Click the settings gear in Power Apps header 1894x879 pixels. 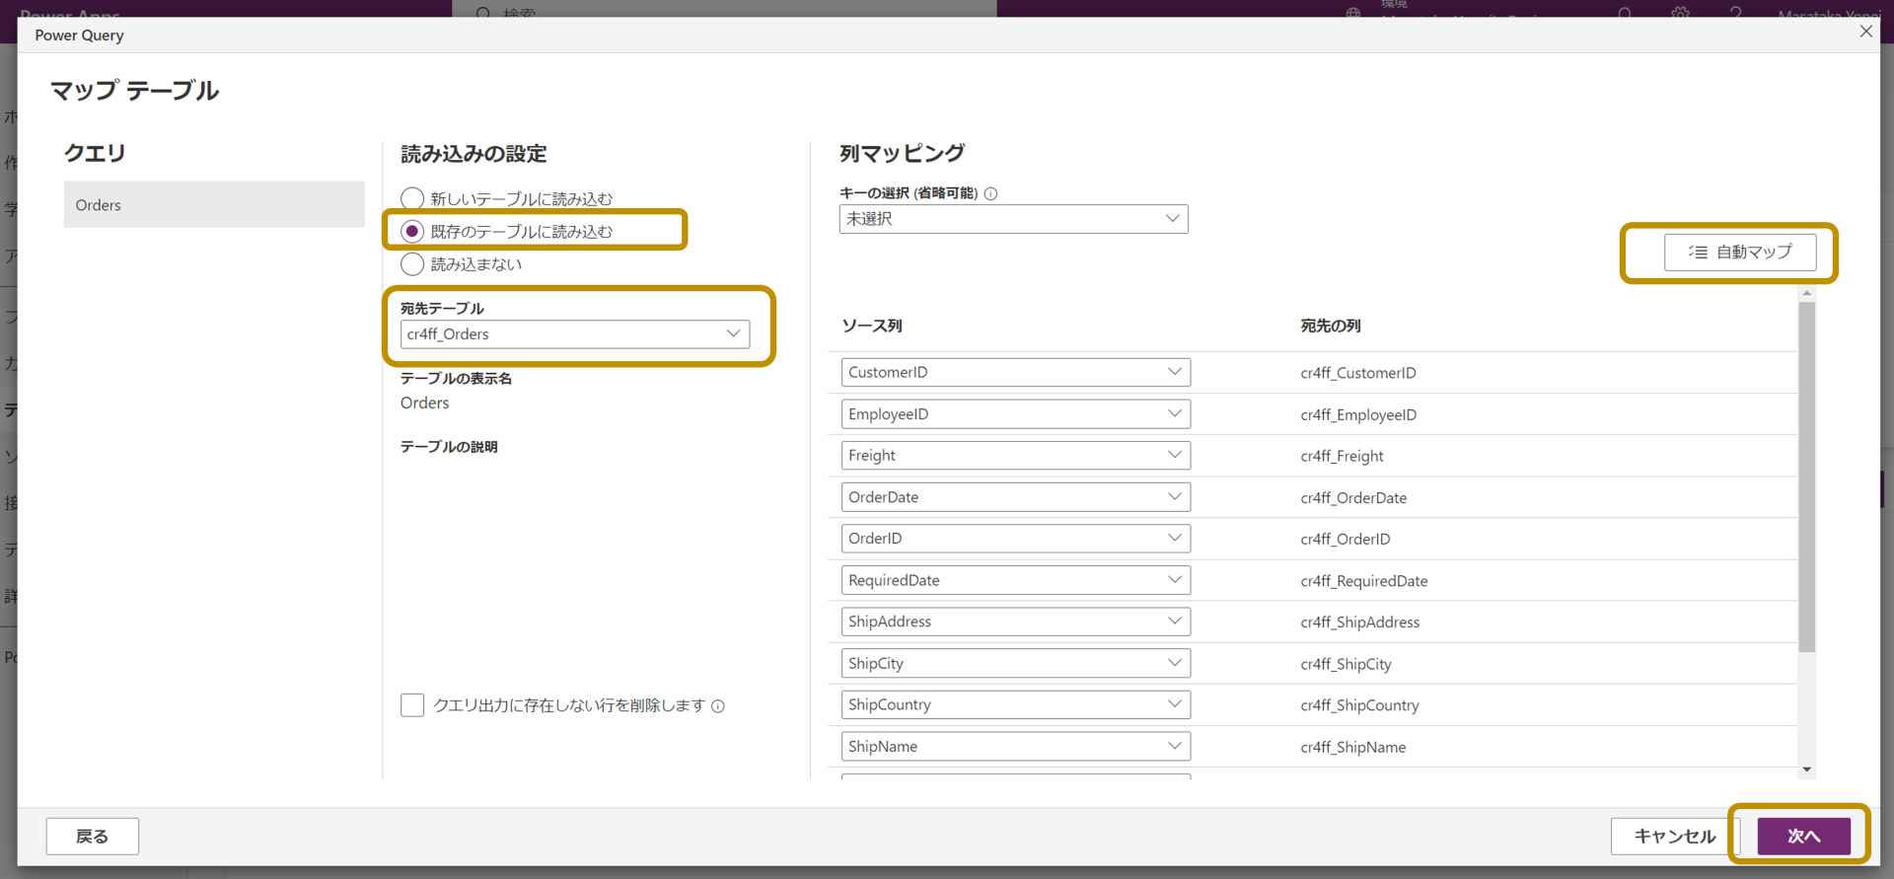click(1680, 12)
